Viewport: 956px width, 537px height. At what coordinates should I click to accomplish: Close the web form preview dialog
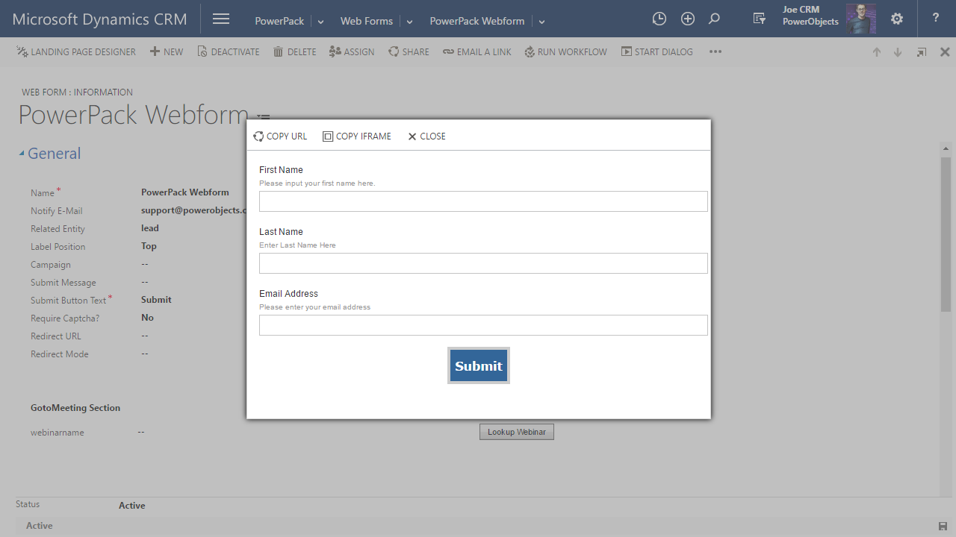426,136
